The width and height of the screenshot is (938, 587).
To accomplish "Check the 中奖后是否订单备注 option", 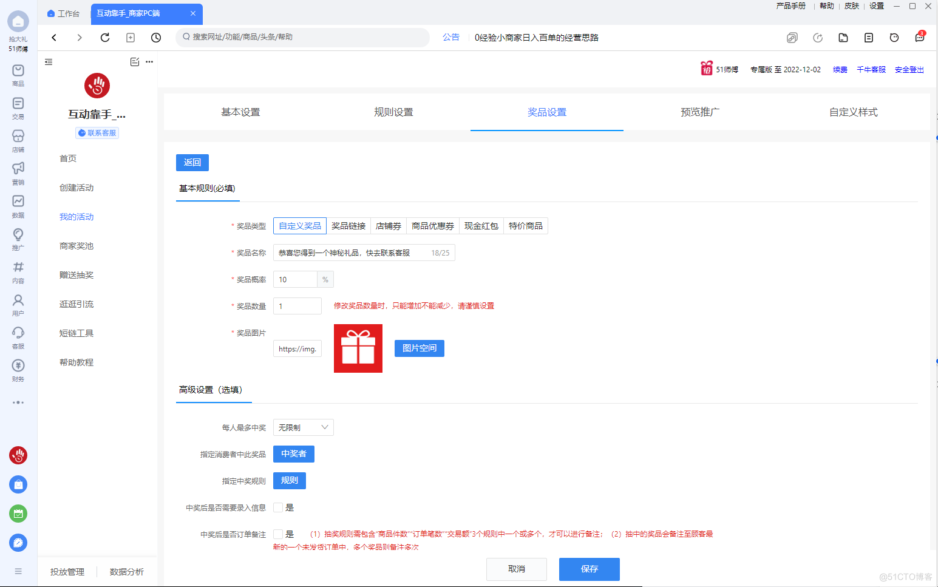I will pos(278,534).
